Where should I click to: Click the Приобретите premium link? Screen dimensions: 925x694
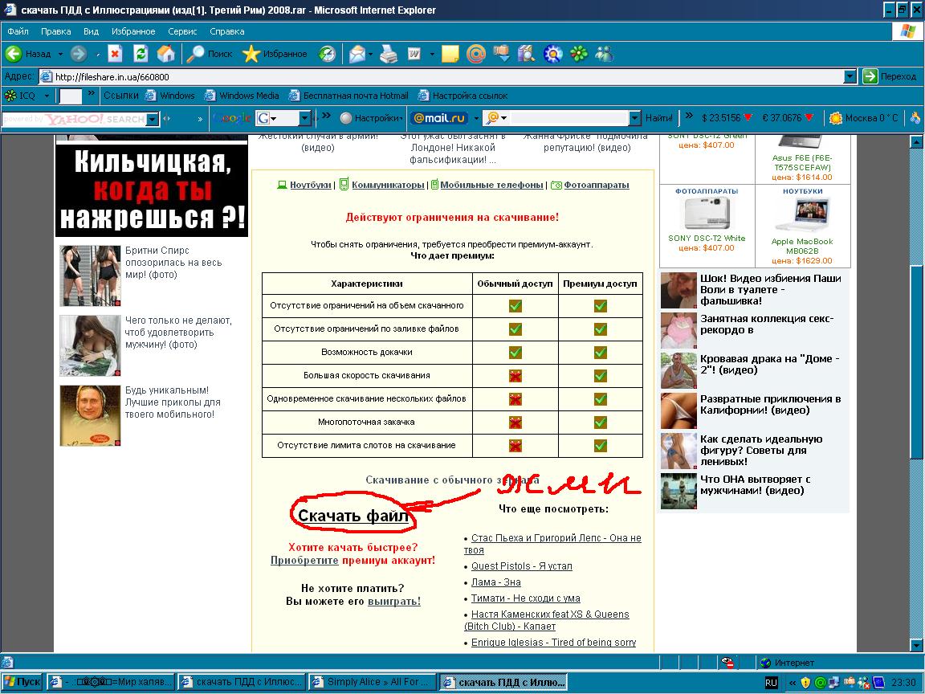[304, 560]
